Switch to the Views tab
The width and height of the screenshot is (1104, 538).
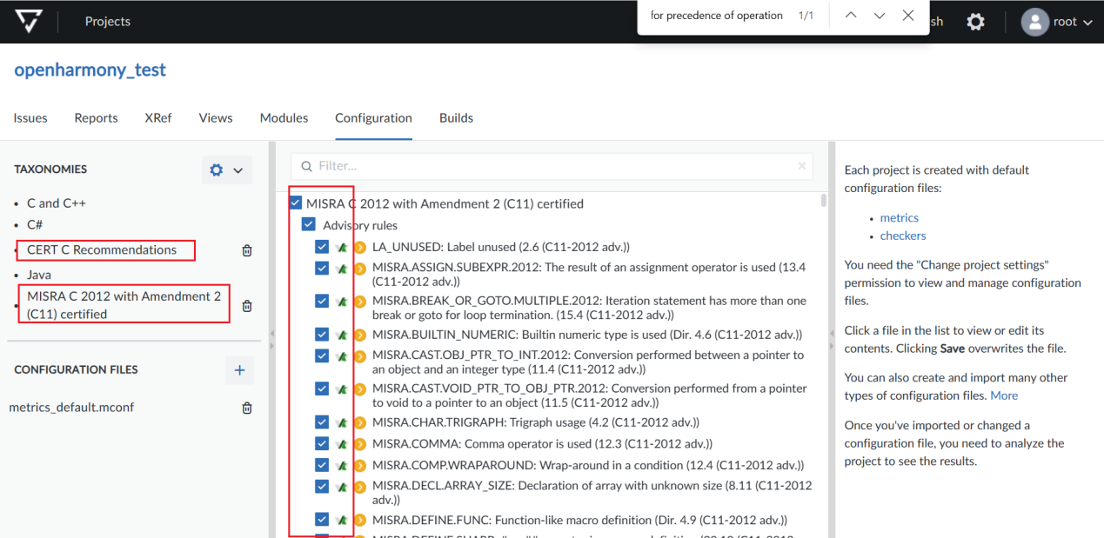pyautogui.click(x=216, y=118)
